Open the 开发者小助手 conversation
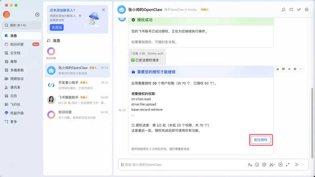This screenshot has height=177, width=315. click(x=78, y=85)
